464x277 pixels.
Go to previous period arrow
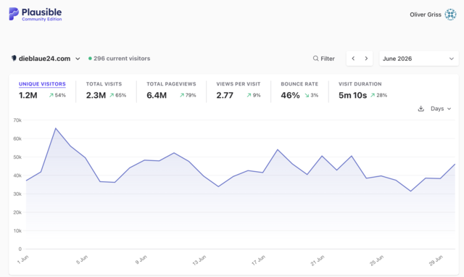click(x=353, y=58)
